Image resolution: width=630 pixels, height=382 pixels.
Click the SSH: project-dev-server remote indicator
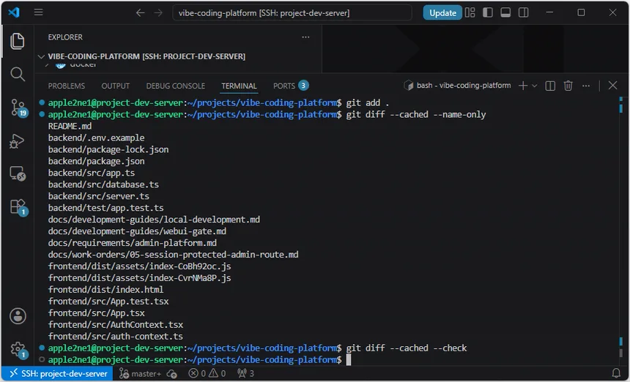pyautogui.click(x=59, y=373)
